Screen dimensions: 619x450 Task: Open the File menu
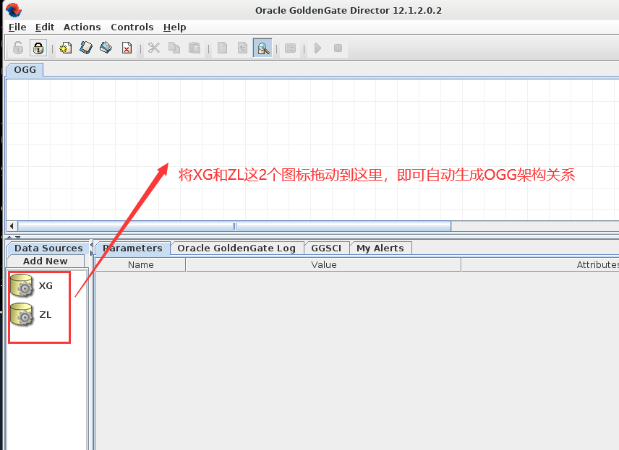17,27
